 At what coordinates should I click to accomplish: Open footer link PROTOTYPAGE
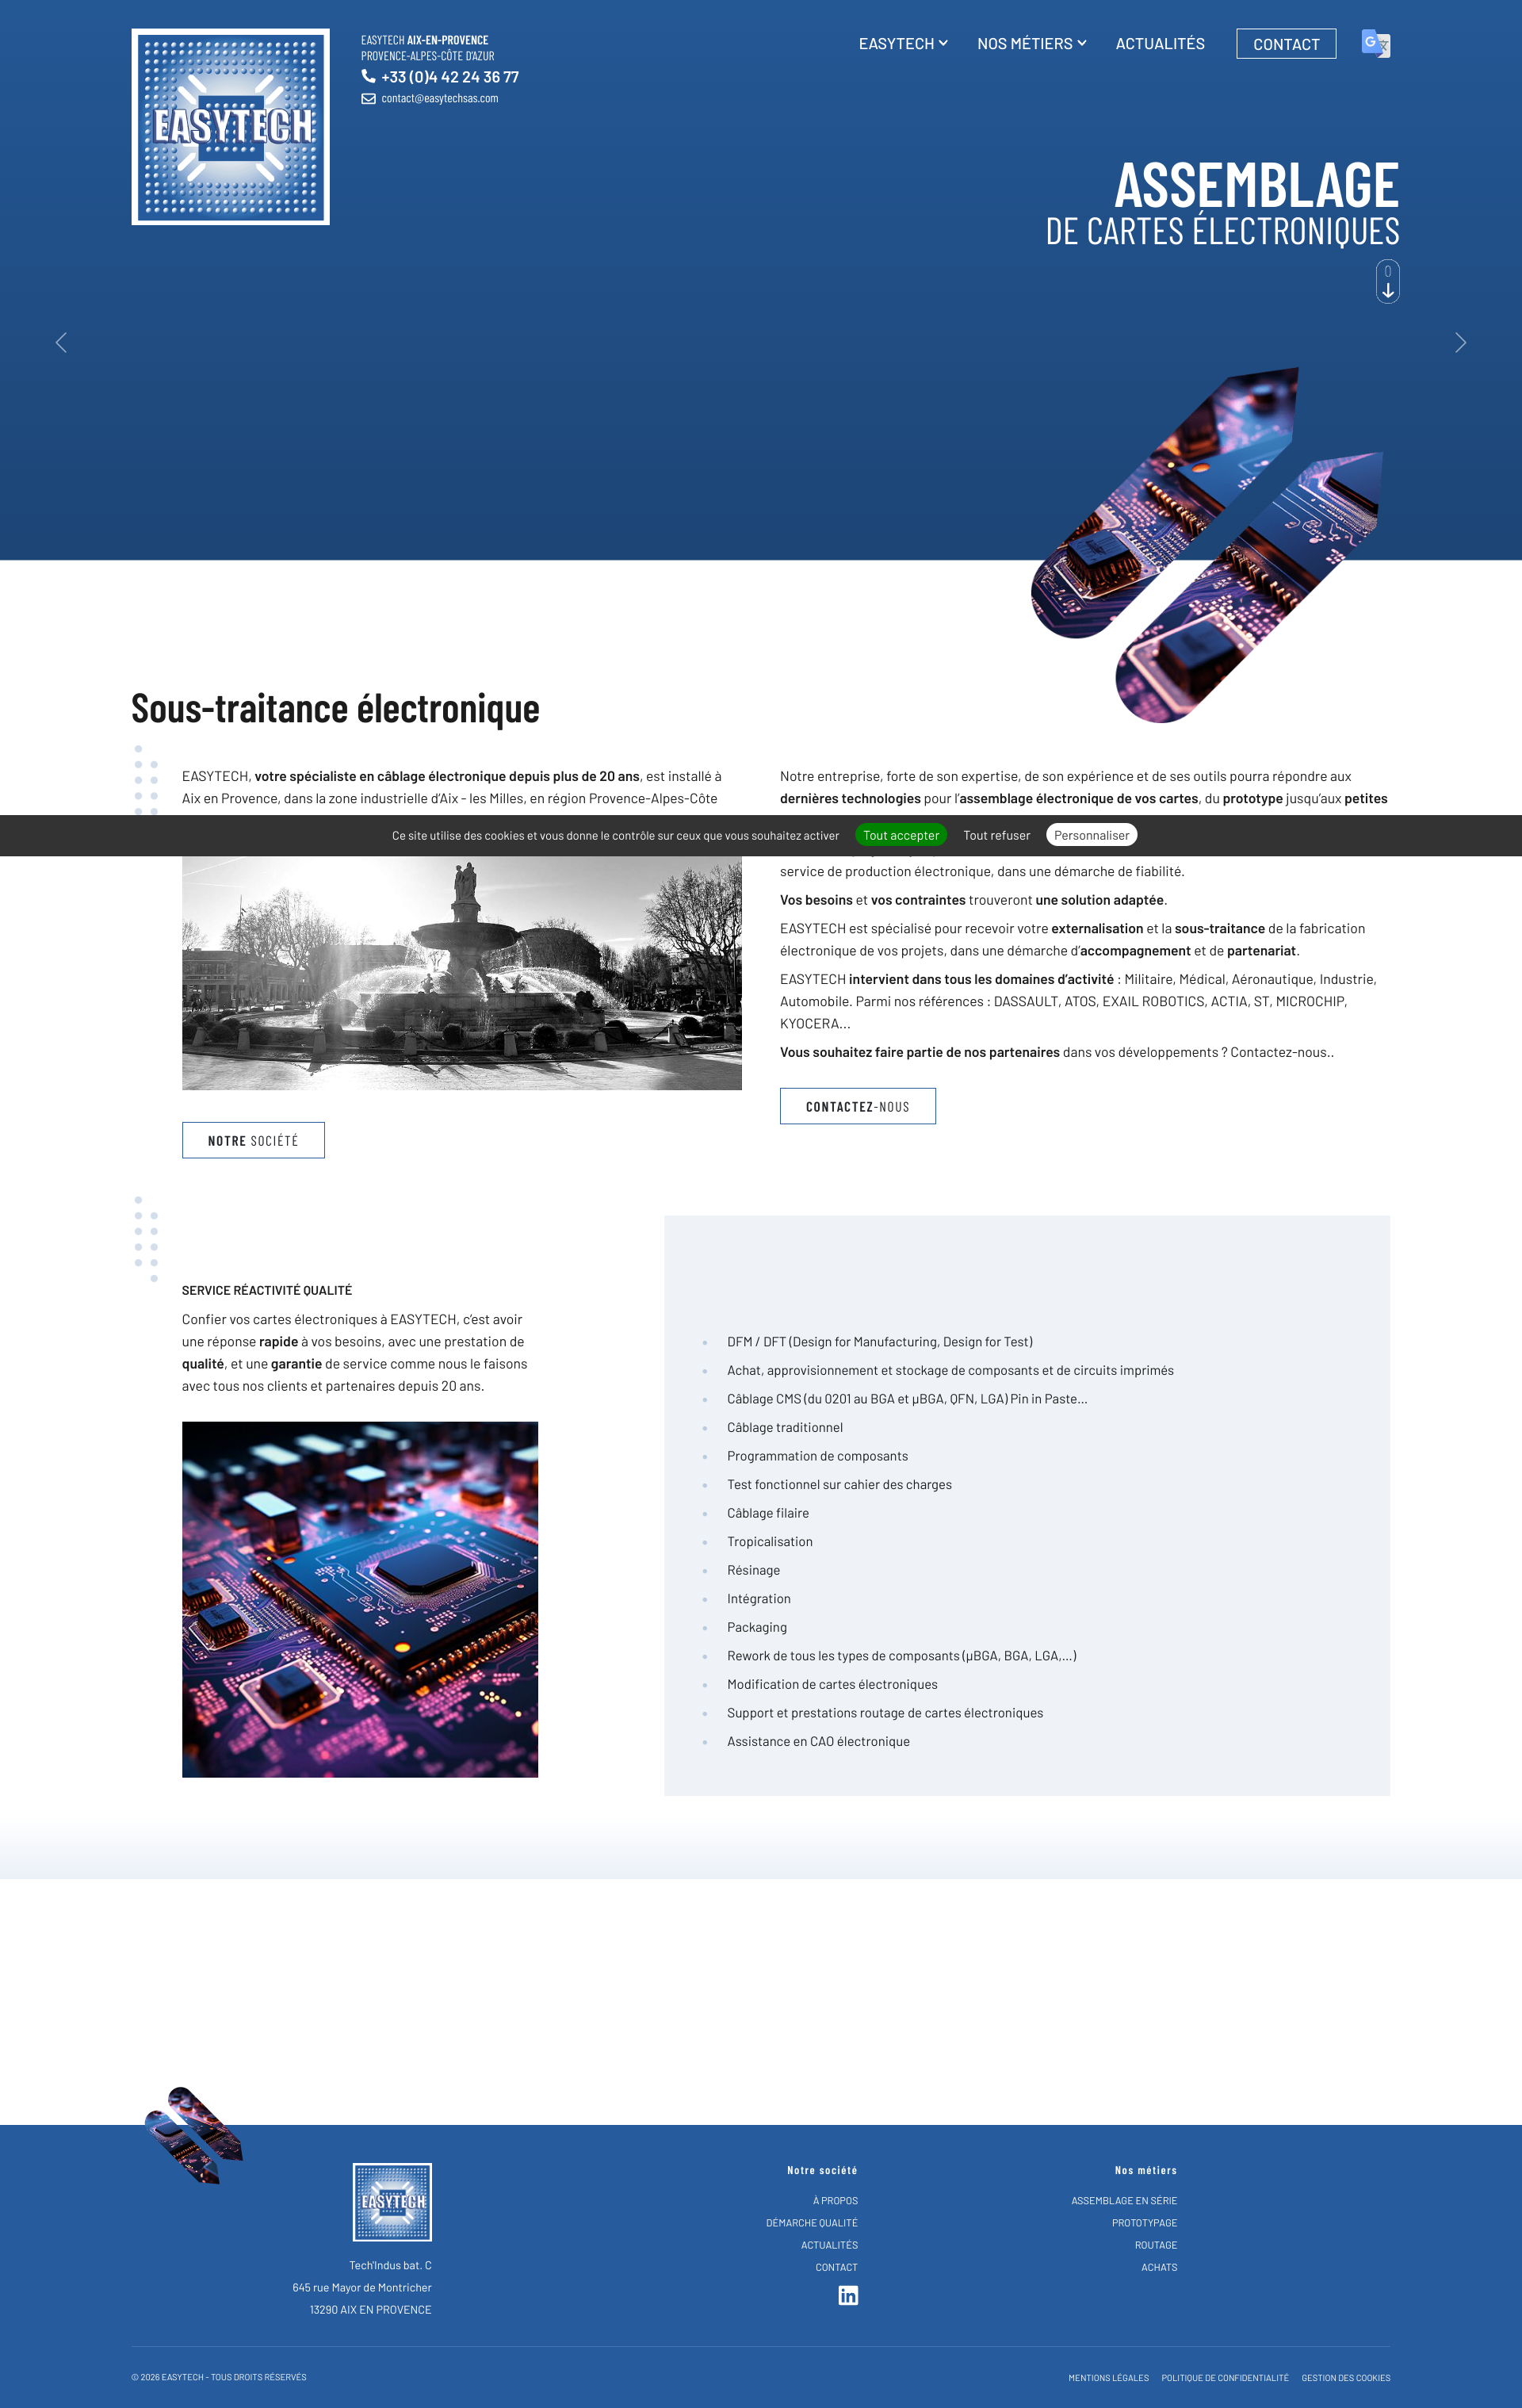tap(1144, 2222)
